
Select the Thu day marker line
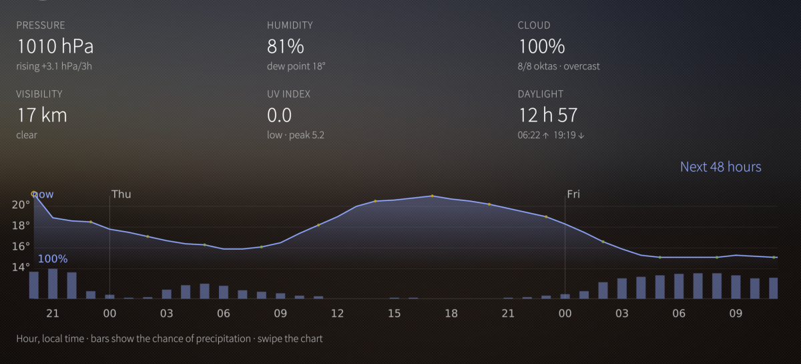tap(109, 244)
